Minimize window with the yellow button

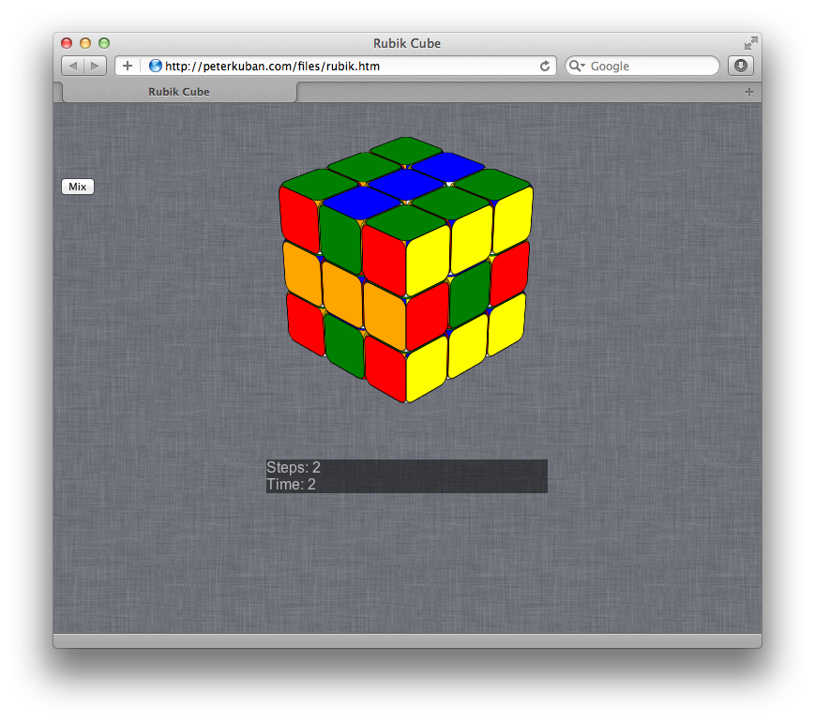85,43
